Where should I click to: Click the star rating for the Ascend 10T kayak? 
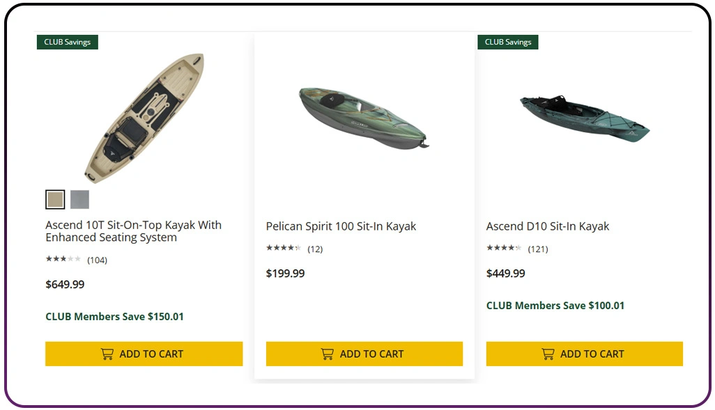coord(61,260)
